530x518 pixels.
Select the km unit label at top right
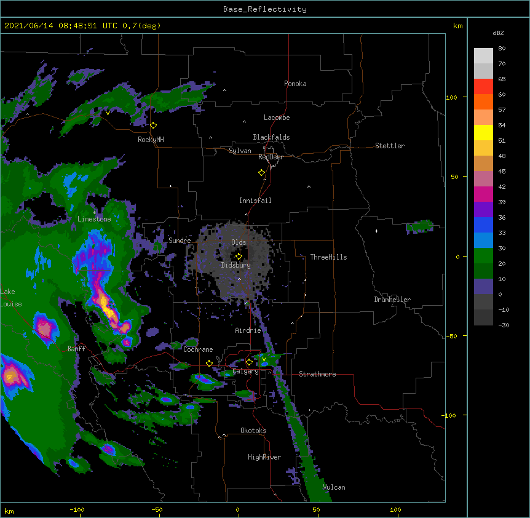tap(458, 26)
